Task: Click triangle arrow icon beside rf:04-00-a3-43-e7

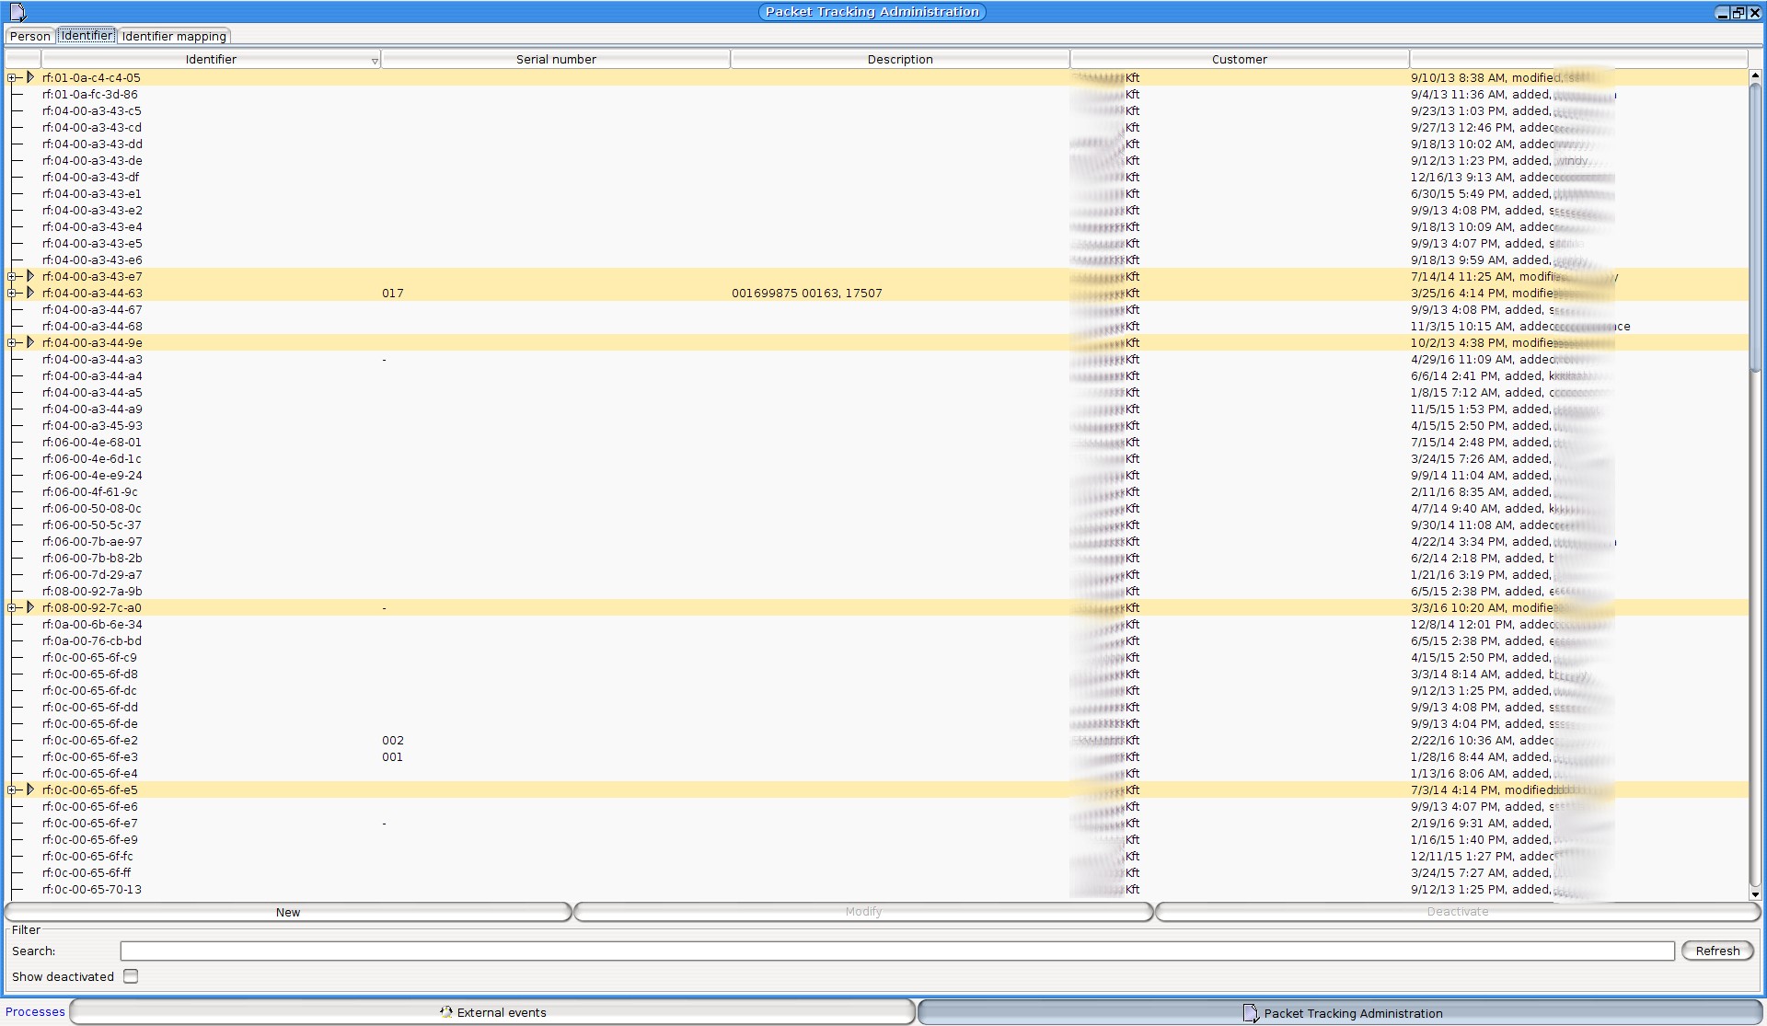Action: 30,276
